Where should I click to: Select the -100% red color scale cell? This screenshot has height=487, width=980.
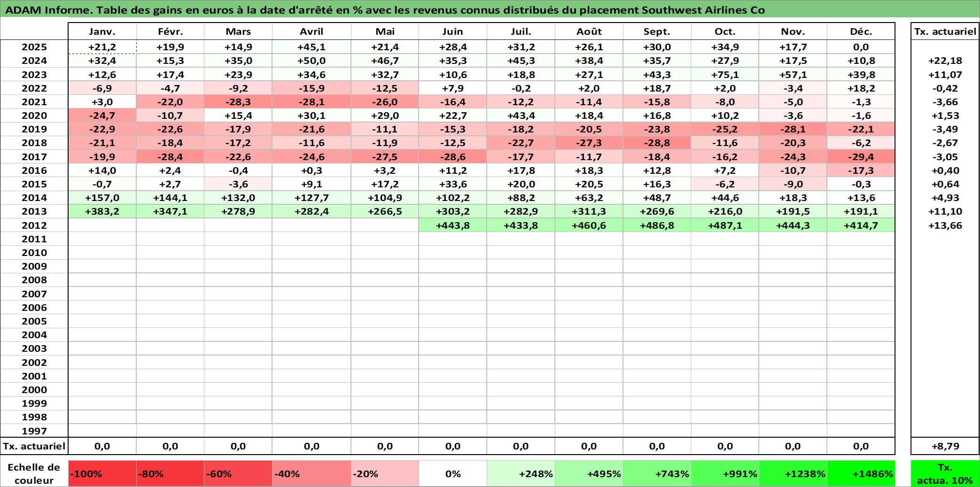click(102, 473)
